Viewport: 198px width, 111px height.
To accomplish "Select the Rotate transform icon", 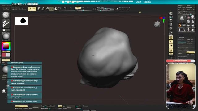I will pyautogui.click(x=47, y=9).
